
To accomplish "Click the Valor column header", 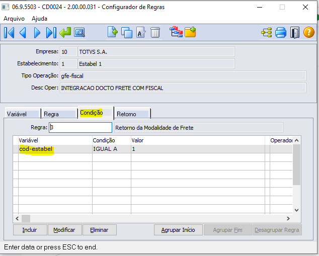I will pyautogui.click(x=198, y=140).
